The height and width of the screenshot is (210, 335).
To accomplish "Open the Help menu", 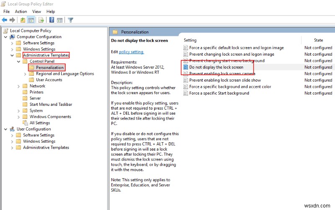I will [x=51, y=12].
